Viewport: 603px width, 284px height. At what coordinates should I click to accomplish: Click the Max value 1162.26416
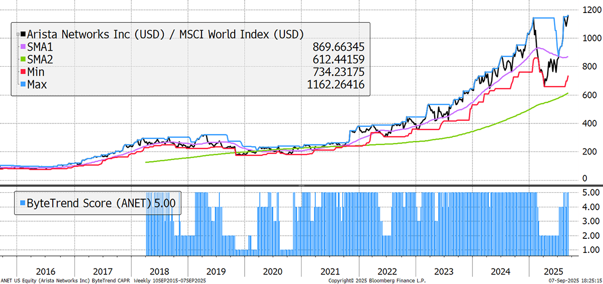[x=337, y=85]
